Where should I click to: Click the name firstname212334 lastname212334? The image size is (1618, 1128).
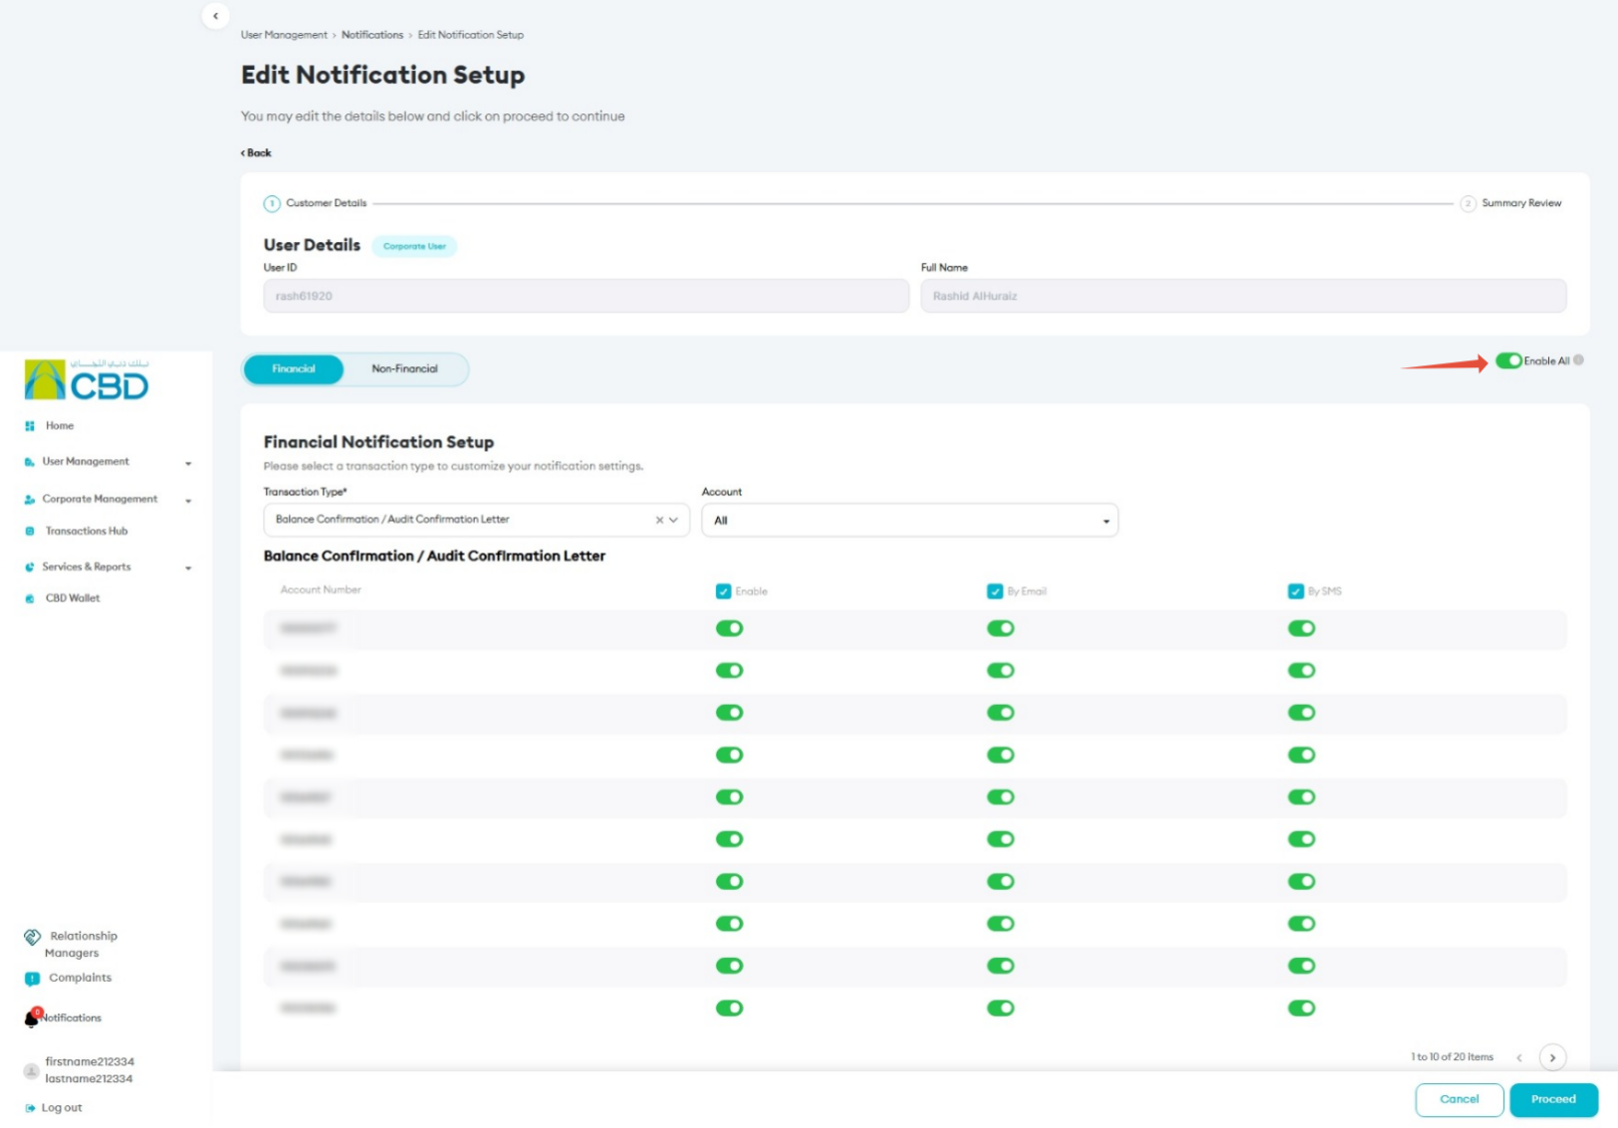tap(90, 1070)
